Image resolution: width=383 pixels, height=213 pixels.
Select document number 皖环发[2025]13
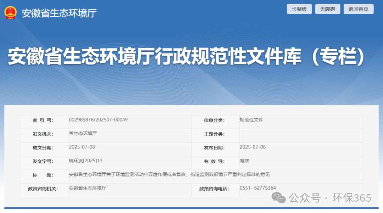click(85, 161)
